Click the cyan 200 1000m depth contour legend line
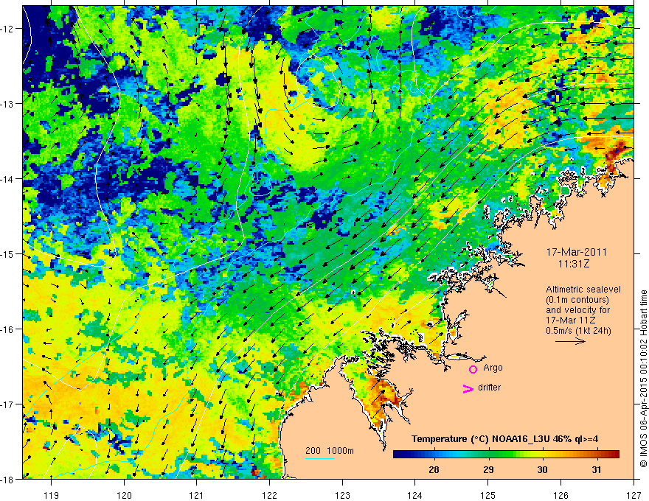 320,458
